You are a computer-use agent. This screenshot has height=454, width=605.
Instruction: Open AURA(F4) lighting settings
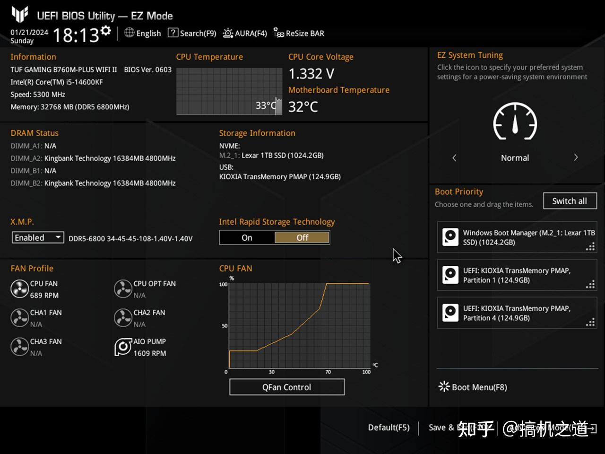click(x=245, y=33)
